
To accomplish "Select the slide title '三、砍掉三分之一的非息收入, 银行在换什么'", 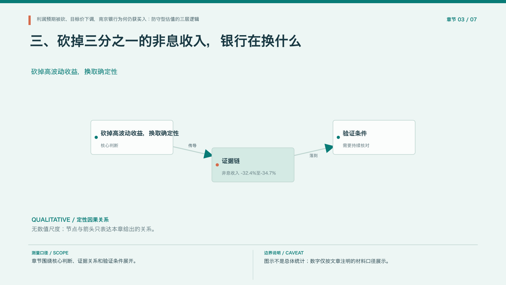I will (x=165, y=41).
